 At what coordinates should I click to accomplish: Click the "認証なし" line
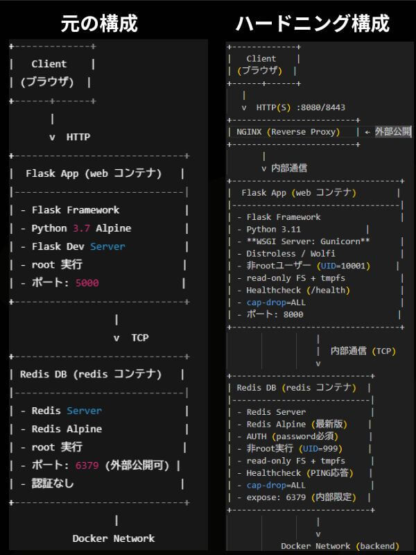tap(53, 484)
